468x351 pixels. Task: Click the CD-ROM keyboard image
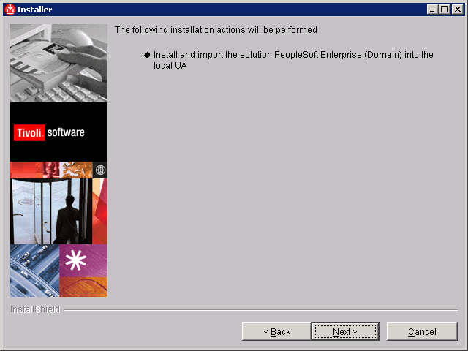[58, 64]
